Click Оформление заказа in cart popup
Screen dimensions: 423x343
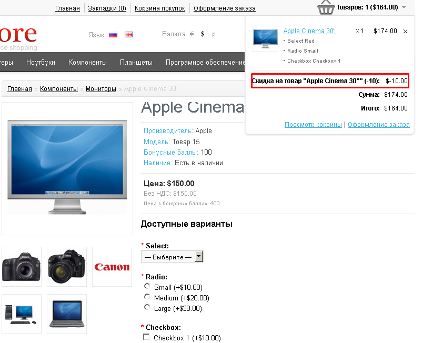[378, 125]
